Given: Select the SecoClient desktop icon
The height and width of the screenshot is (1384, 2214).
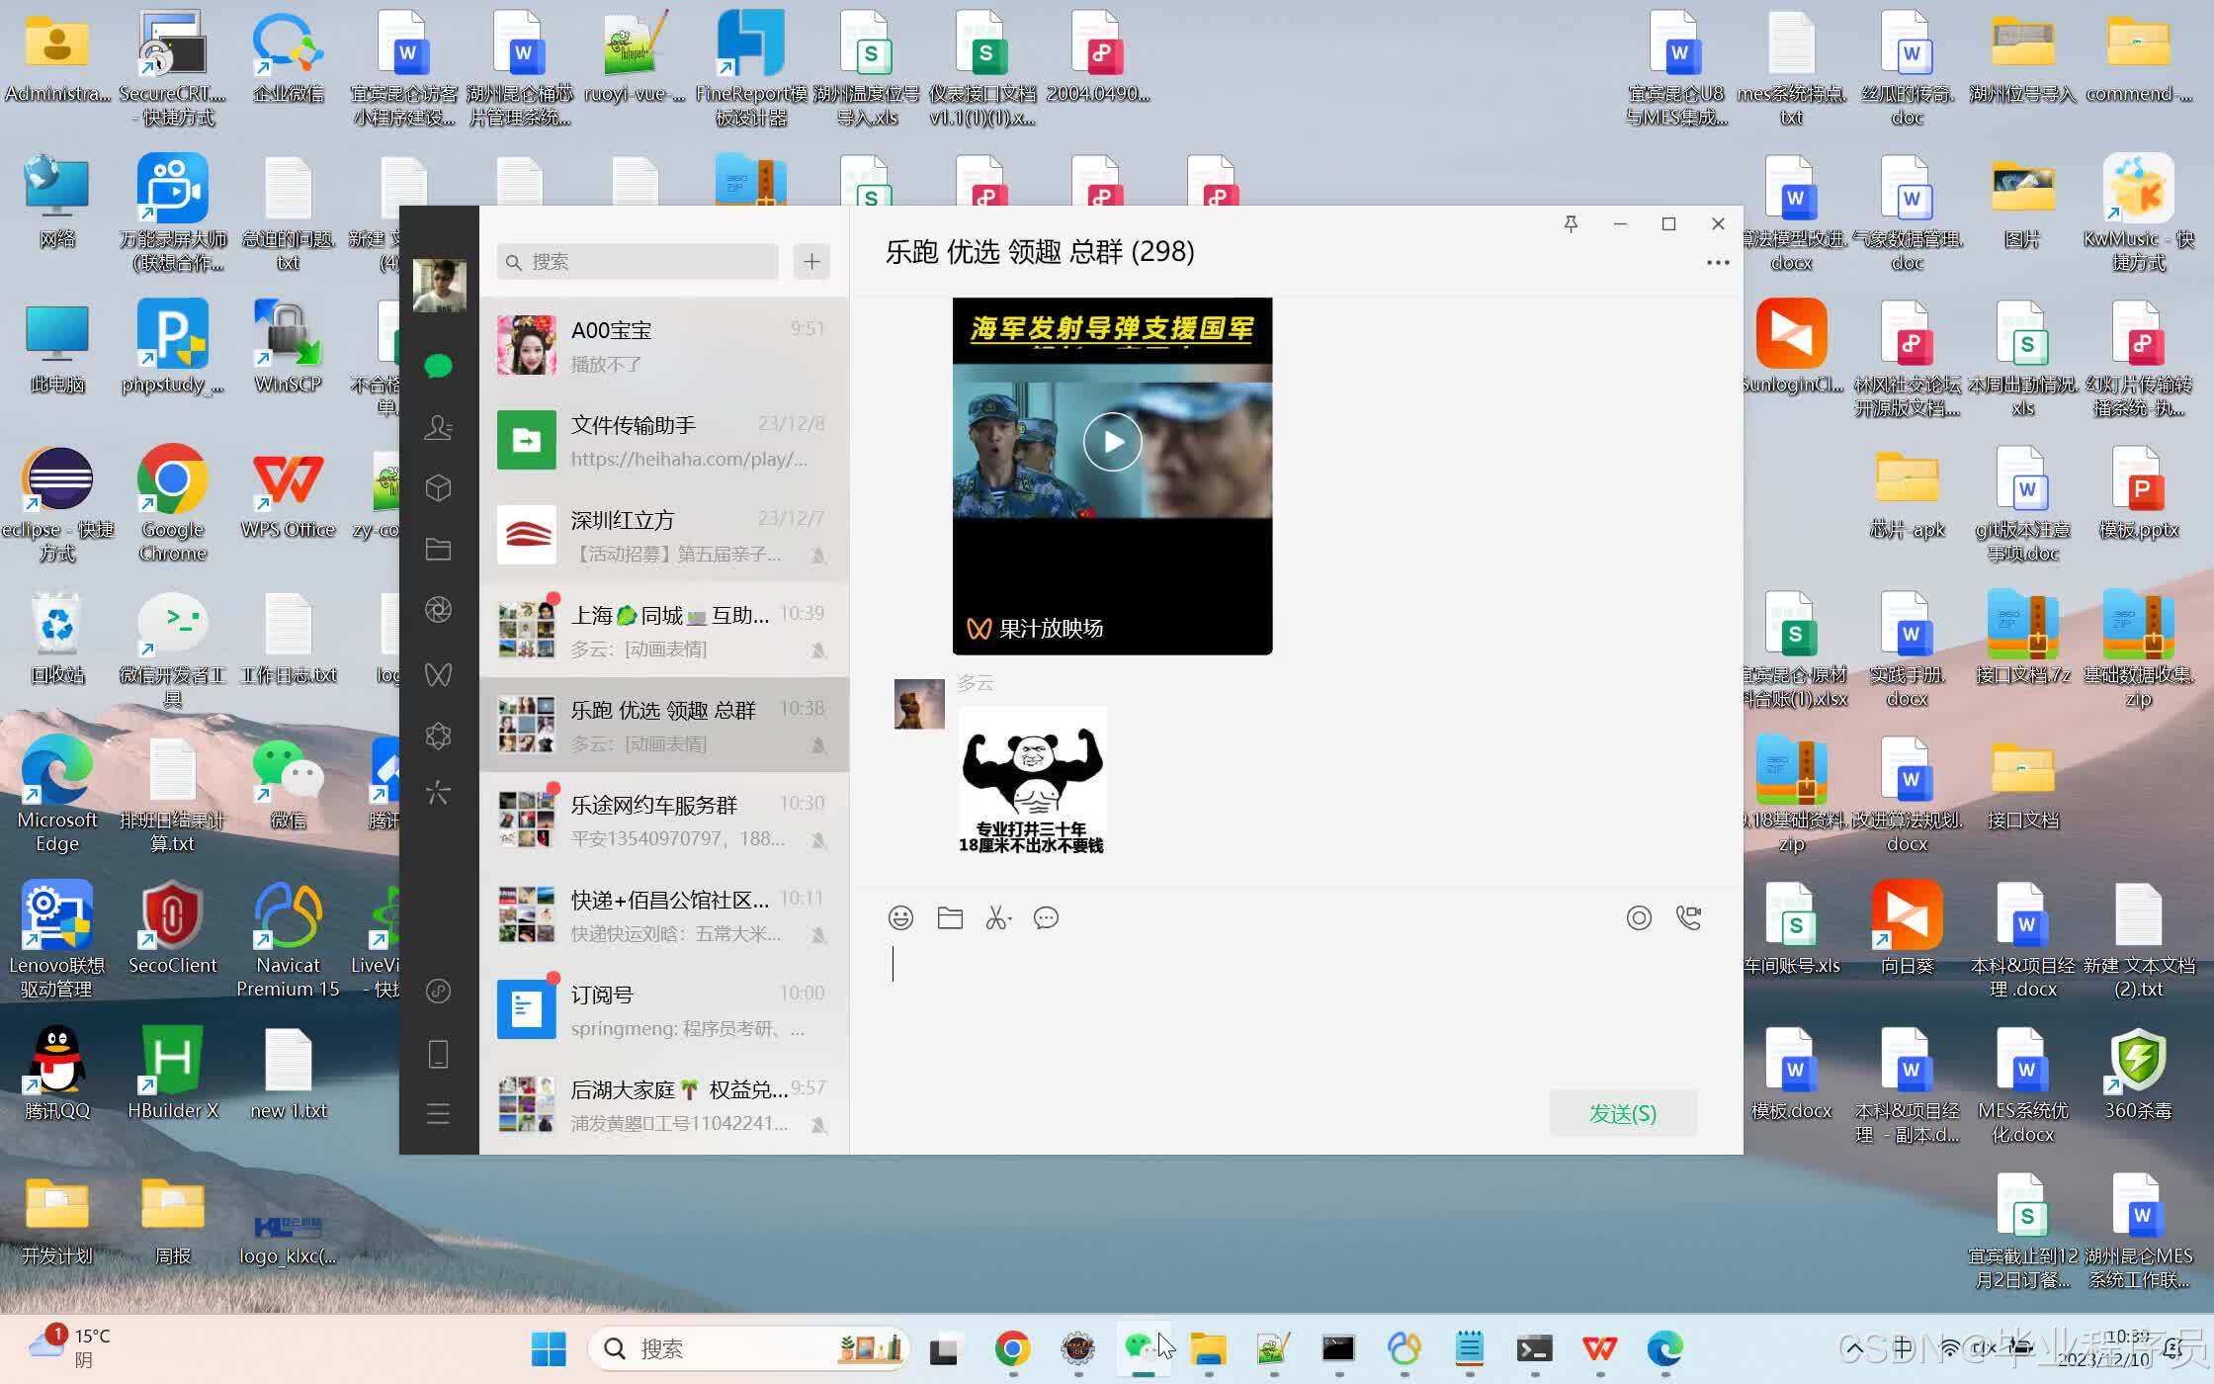Looking at the screenshot, I should click(172, 927).
